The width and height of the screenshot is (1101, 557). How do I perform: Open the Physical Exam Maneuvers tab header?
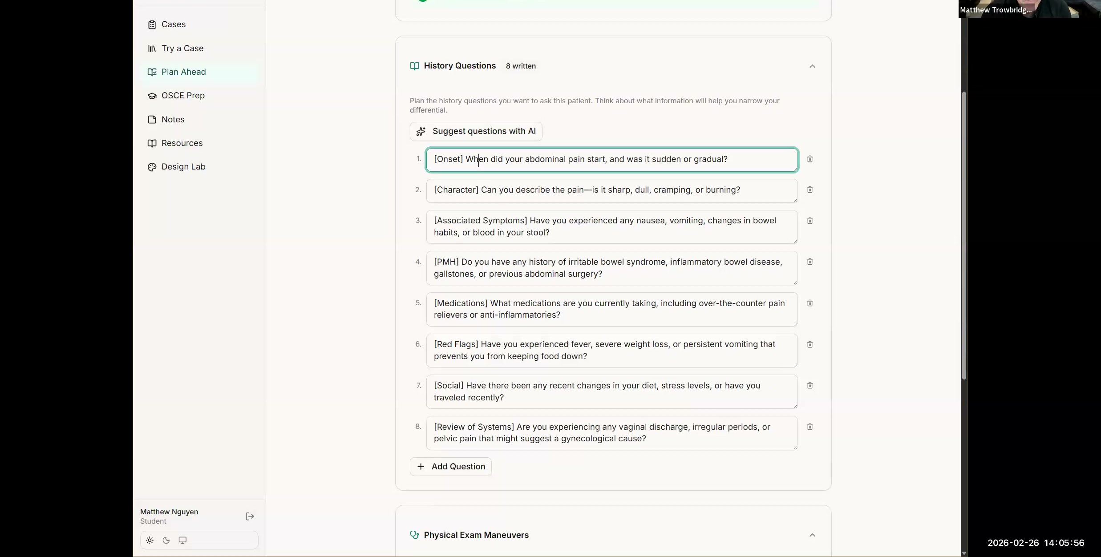(x=476, y=535)
